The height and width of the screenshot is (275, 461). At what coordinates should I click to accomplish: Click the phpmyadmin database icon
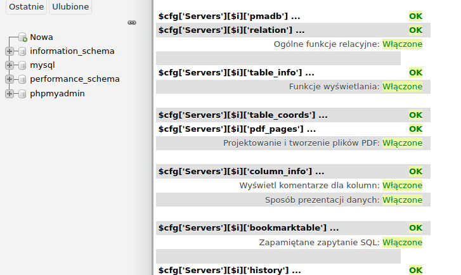(22, 94)
